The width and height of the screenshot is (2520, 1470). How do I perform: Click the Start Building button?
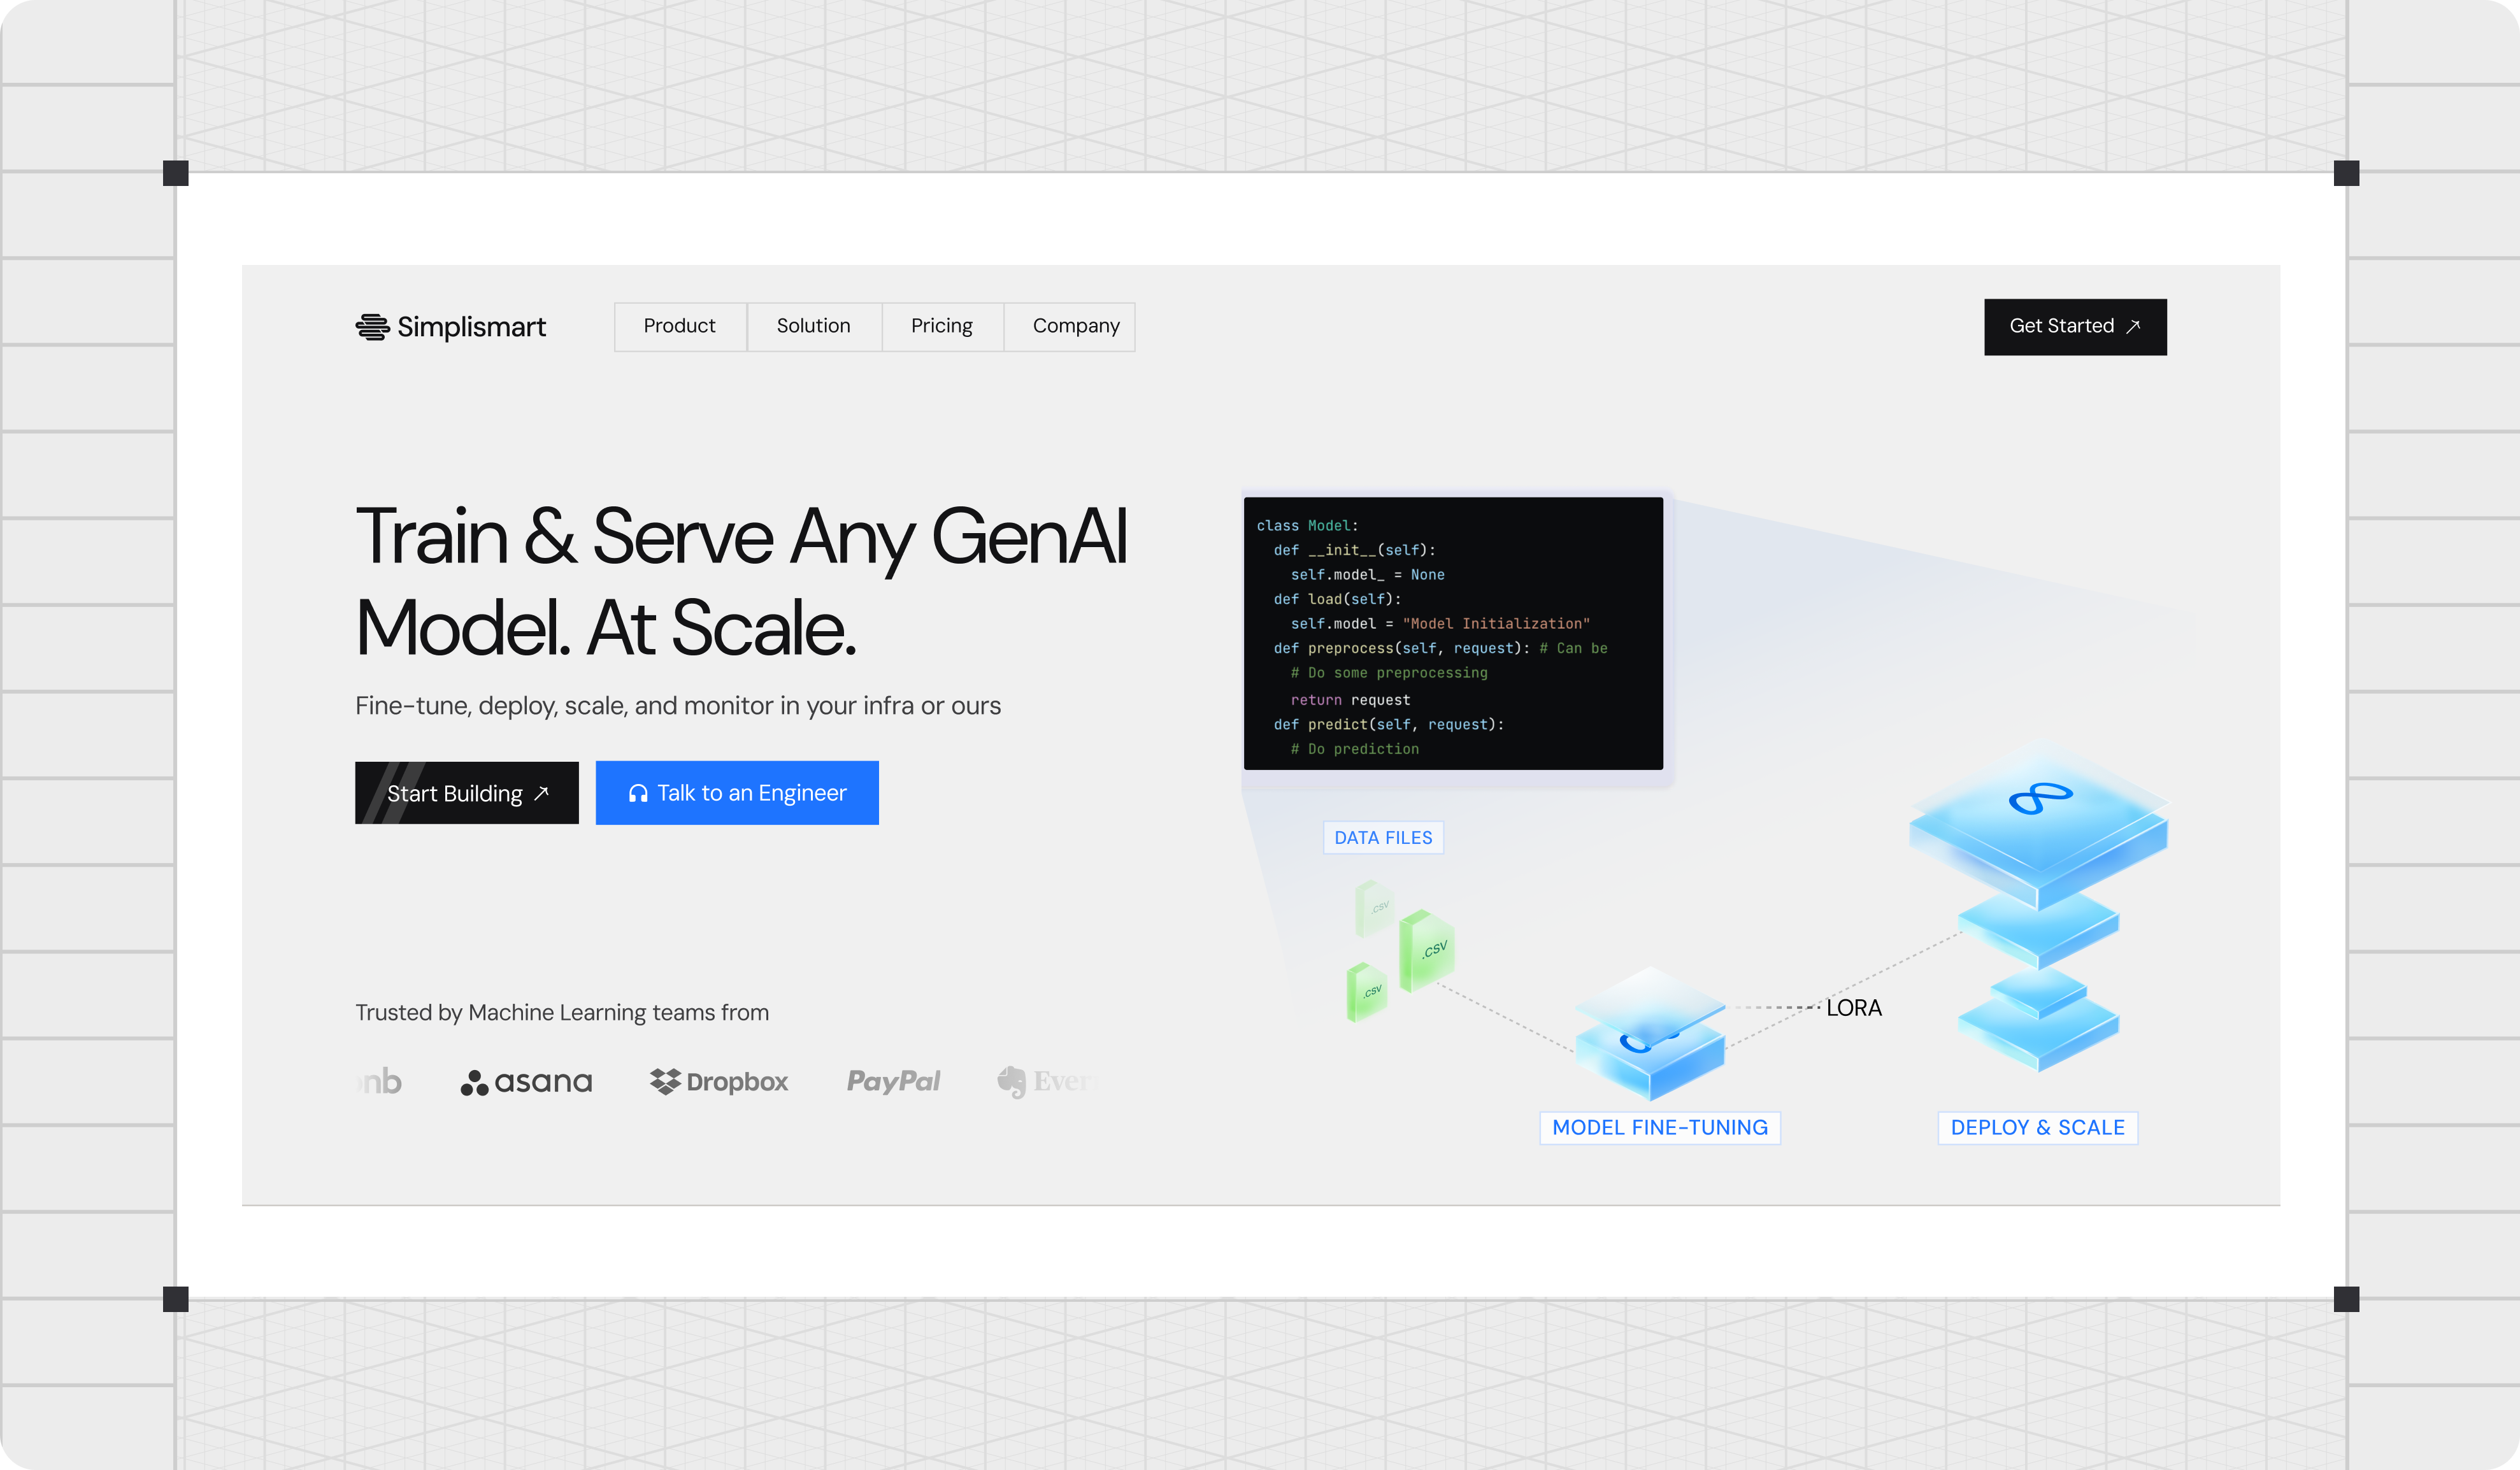(467, 793)
